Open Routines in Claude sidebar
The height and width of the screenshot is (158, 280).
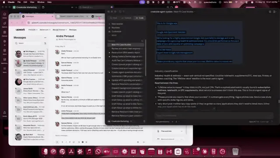(115, 28)
